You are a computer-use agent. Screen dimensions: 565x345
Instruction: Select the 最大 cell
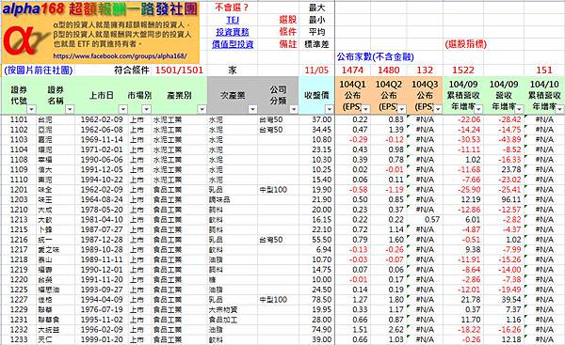[x=316, y=8]
